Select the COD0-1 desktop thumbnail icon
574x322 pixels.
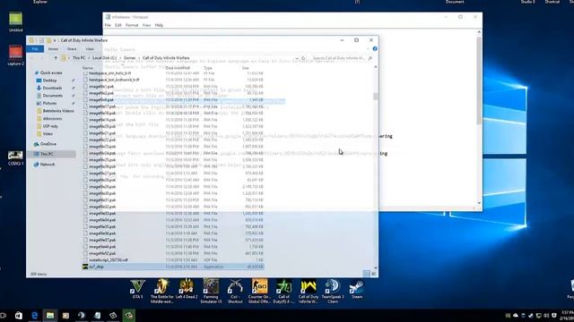[x=15, y=158]
